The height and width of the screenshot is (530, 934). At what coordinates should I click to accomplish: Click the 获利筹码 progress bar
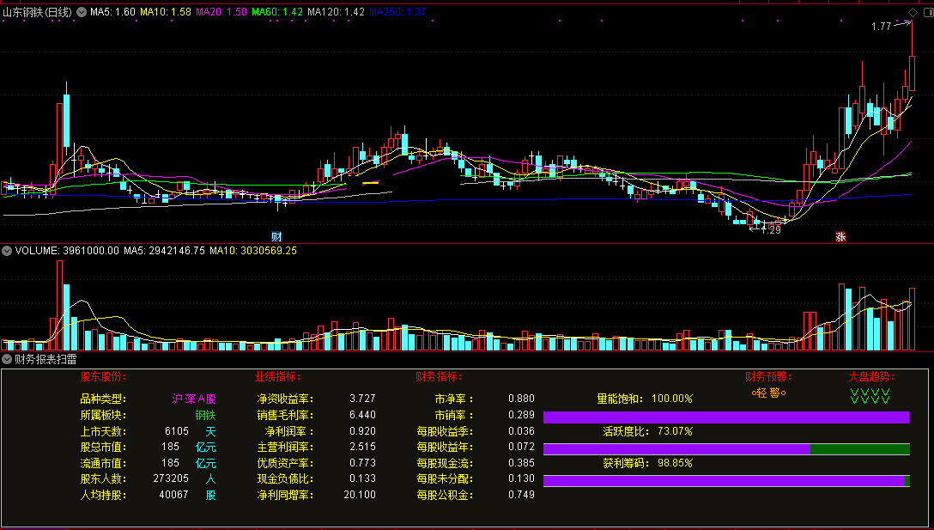[727, 481]
